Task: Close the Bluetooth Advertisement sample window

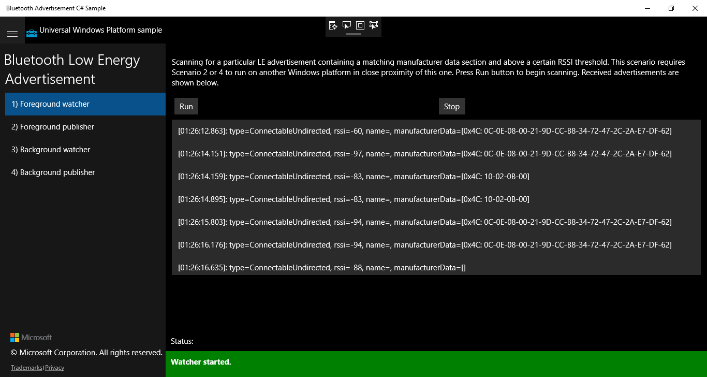Action: (x=695, y=8)
